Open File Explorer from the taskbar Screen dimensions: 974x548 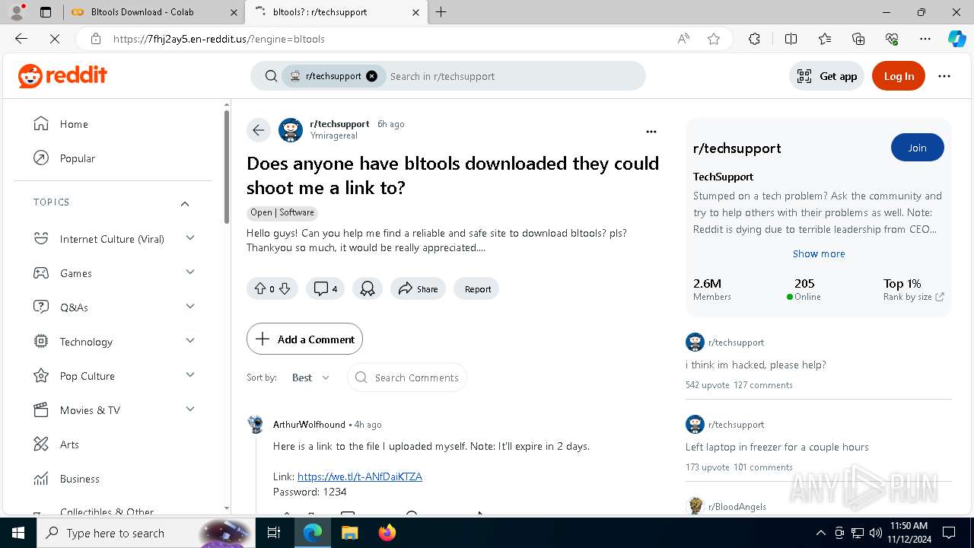coord(350,533)
